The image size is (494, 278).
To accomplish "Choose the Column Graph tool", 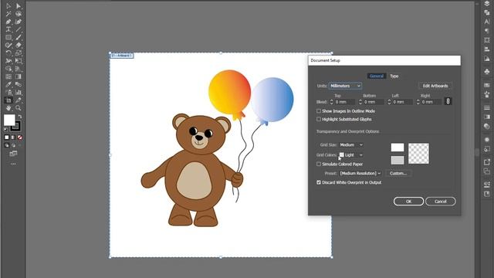I will (x=19, y=93).
